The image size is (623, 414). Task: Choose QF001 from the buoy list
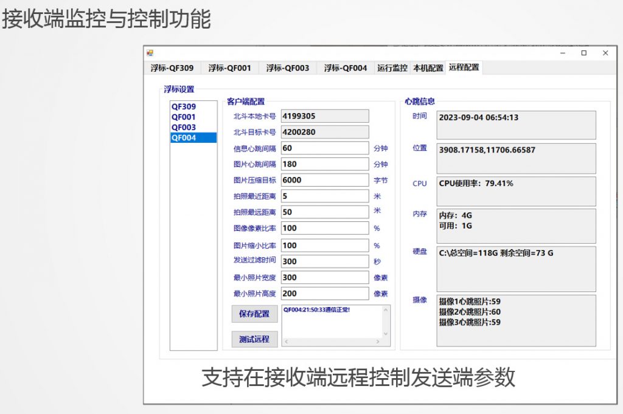184,117
